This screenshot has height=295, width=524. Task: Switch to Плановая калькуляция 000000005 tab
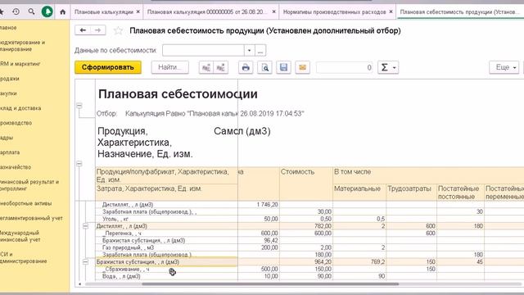[x=207, y=11]
